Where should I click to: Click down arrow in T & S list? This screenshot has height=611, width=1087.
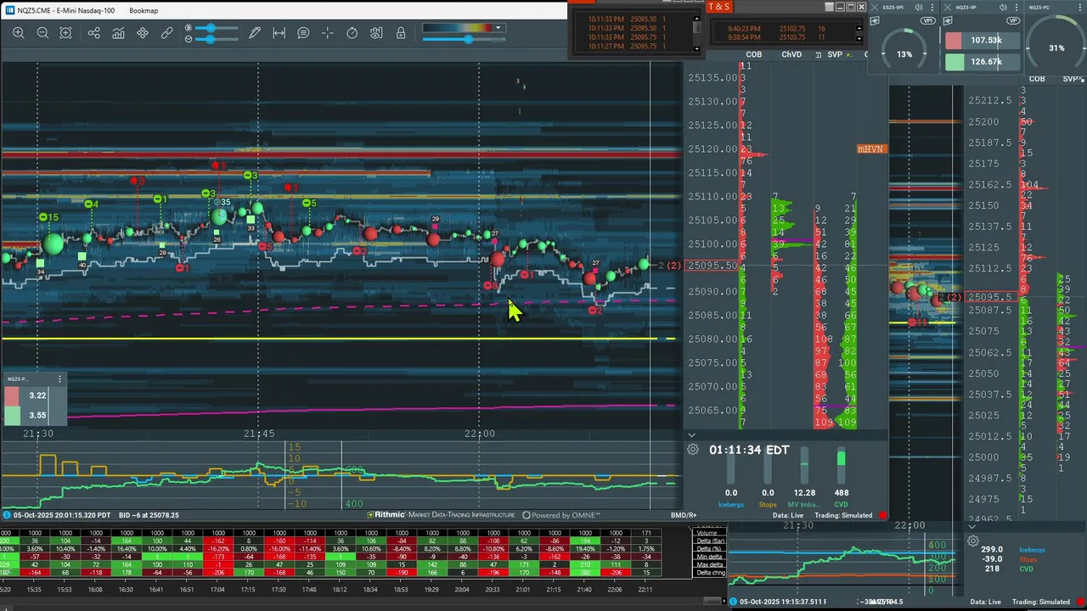pos(859,38)
